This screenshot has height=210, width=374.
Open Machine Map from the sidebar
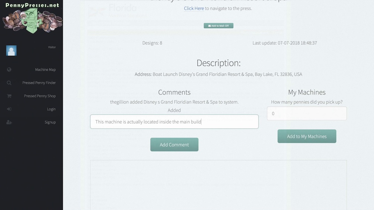(x=45, y=70)
